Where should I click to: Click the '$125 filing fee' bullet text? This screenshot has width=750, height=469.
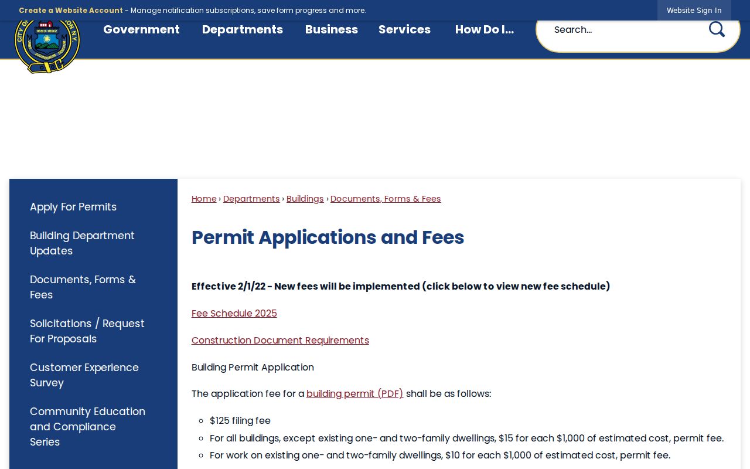pyautogui.click(x=240, y=420)
